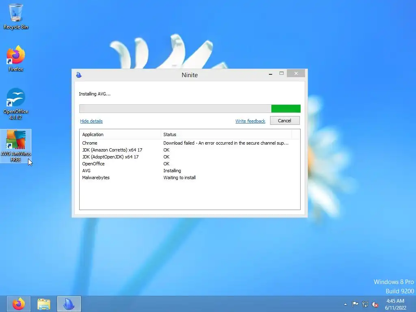The width and height of the screenshot is (416, 312).
Task: Click the muted volume tray icon
Action: [x=375, y=304]
